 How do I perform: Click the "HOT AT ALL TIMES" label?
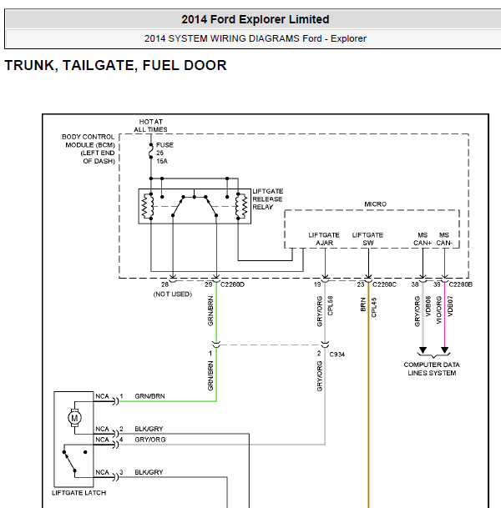point(151,125)
